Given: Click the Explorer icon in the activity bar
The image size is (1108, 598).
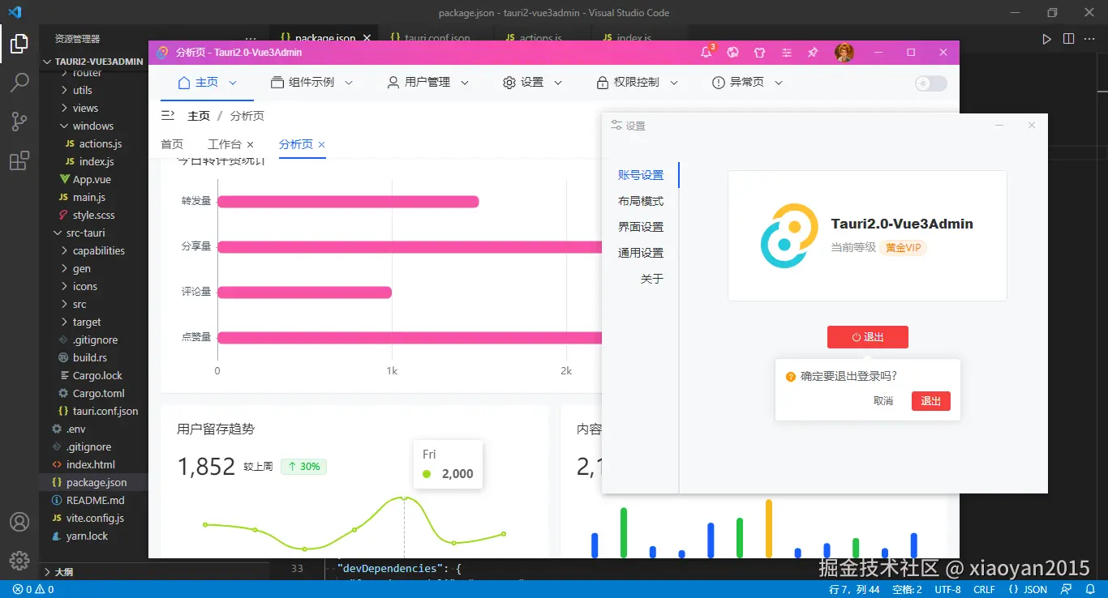Looking at the screenshot, I should pos(19,45).
